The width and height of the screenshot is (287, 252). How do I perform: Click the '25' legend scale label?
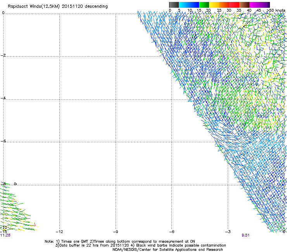coord(219,10)
